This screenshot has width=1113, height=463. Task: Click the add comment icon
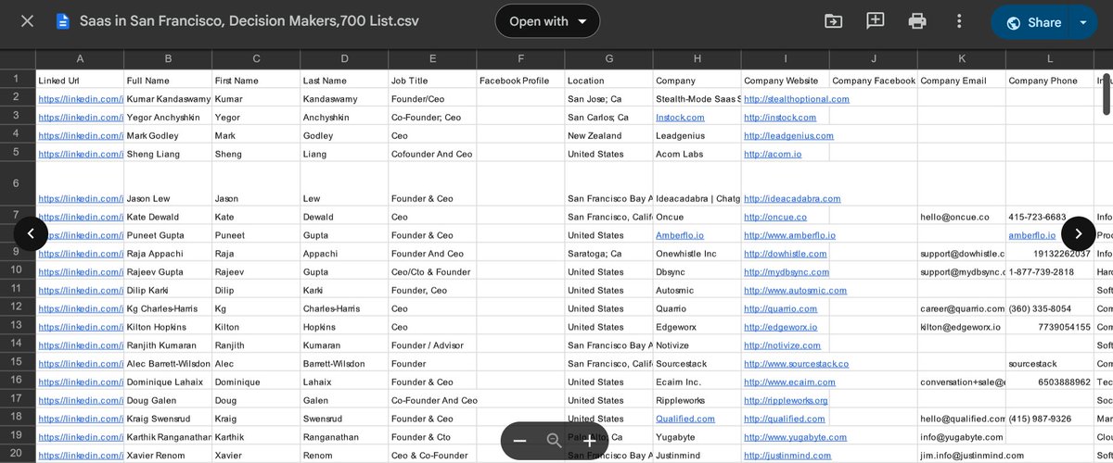(x=875, y=21)
